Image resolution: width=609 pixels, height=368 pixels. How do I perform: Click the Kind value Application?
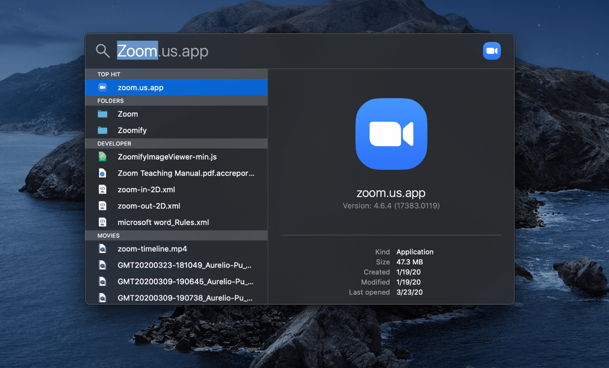(x=415, y=252)
